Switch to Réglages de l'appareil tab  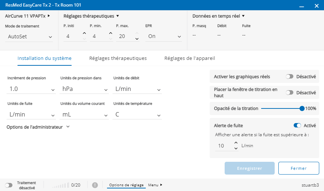(190, 58)
